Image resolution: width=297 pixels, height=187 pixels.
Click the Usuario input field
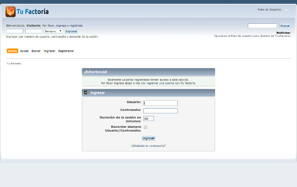click(160, 103)
